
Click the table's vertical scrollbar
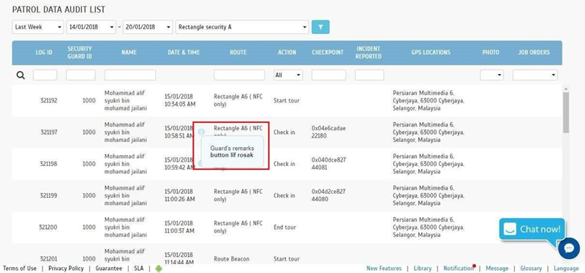[x=566, y=112]
